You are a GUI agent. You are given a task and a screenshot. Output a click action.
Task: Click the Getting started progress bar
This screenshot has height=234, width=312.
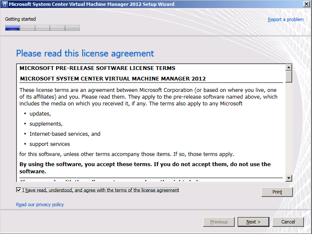coord(42,28)
